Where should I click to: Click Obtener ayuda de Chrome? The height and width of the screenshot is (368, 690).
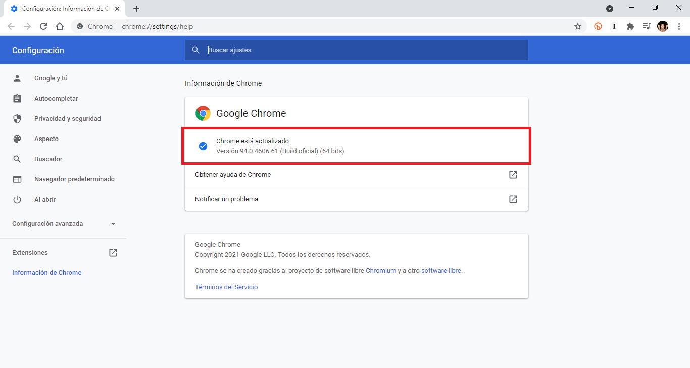coord(357,175)
